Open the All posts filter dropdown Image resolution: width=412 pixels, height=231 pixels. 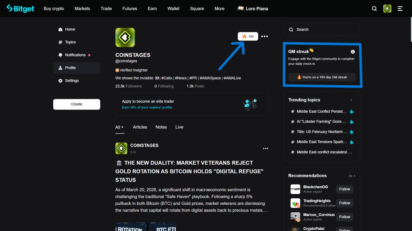pyautogui.click(x=119, y=127)
